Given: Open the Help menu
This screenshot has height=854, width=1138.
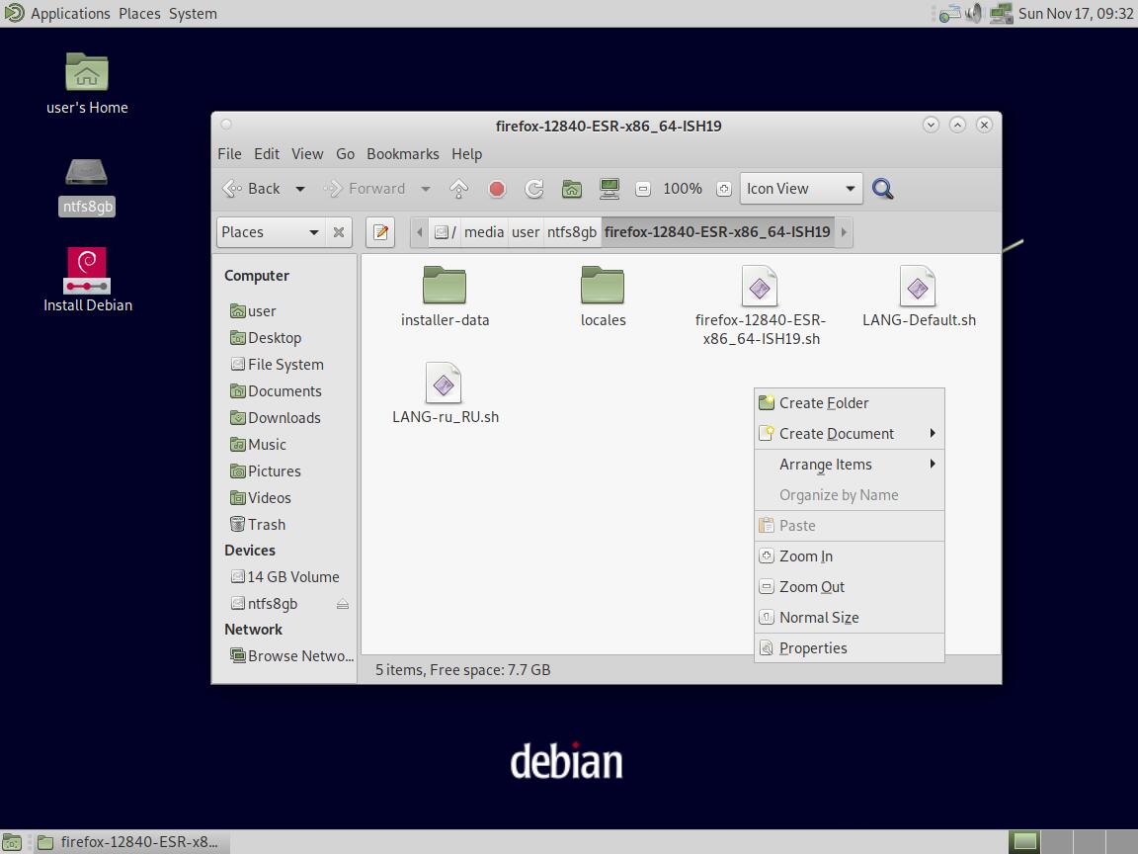Looking at the screenshot, I should click(466, 154).
